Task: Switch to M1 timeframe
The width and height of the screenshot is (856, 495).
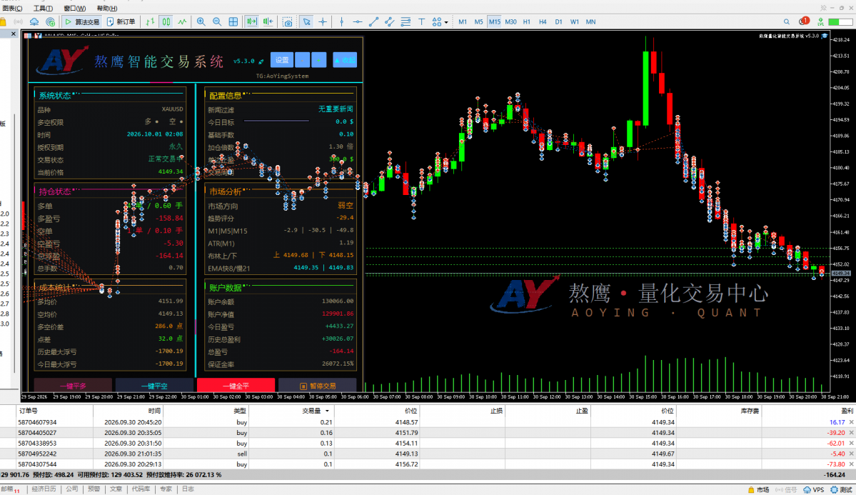Action: 463,22
